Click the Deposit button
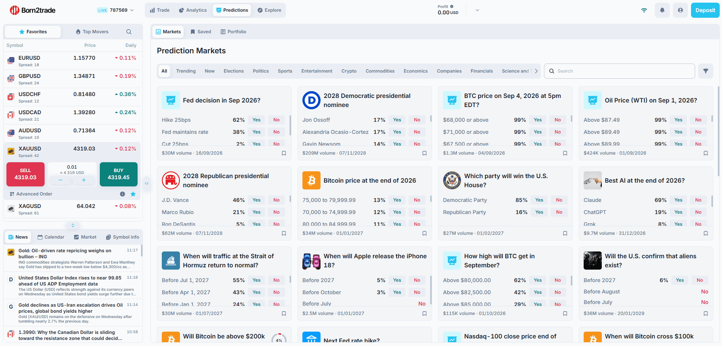 (705, 10)
